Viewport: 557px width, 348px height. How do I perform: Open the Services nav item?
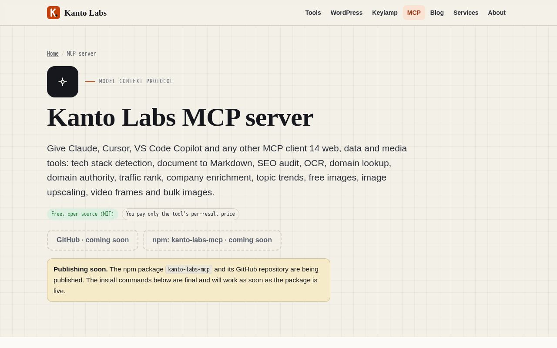click(466, 13)
